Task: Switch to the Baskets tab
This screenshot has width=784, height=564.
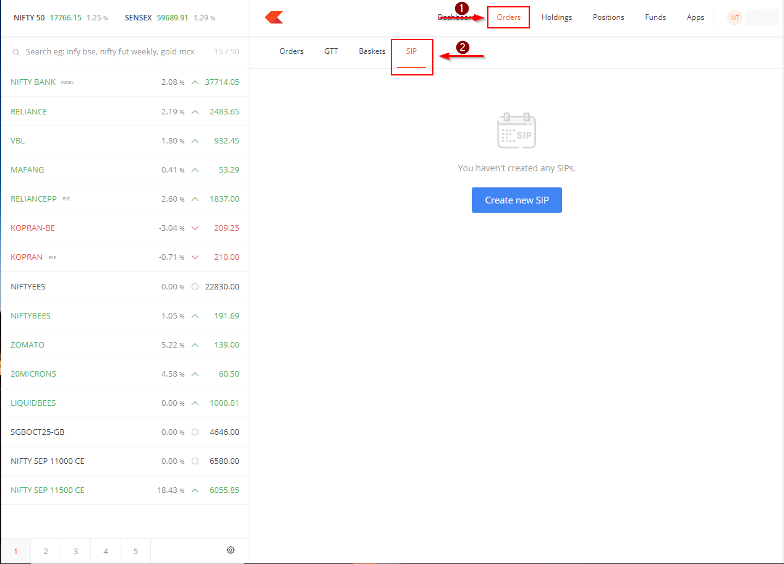Action: [372, 51]
